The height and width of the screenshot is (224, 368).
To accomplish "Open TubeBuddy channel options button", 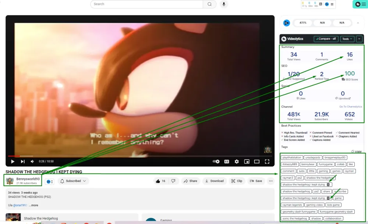I will pyautogui.click(x=49, y=181).
